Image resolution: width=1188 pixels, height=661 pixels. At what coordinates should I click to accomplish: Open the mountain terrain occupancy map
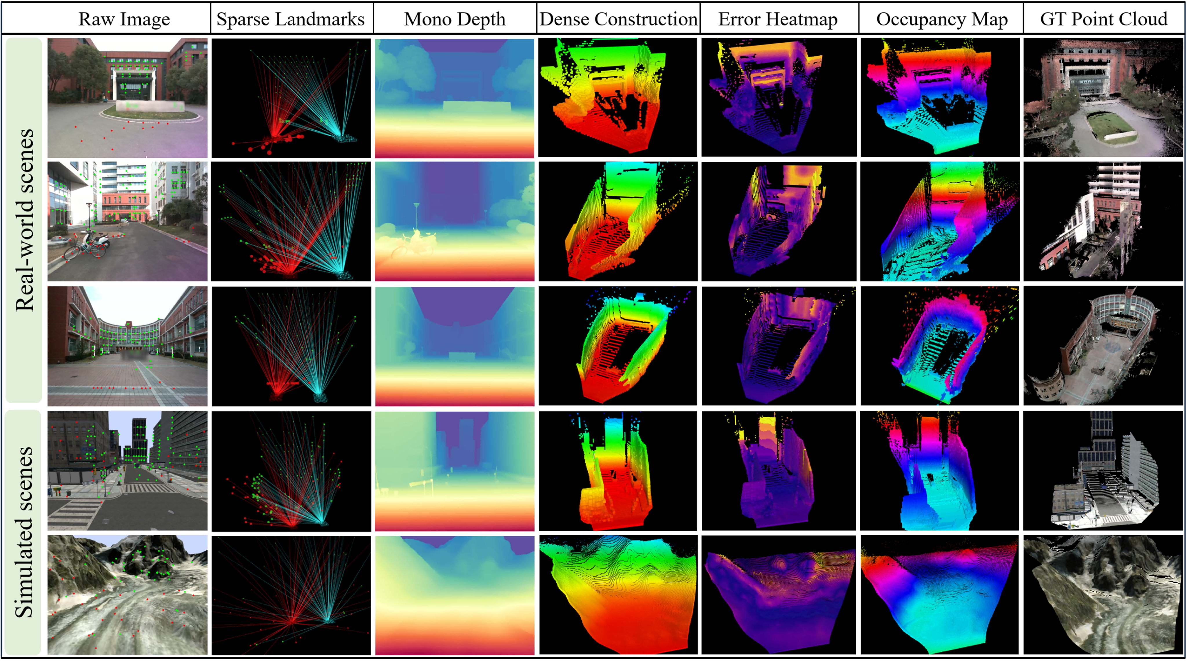point(939,595)
